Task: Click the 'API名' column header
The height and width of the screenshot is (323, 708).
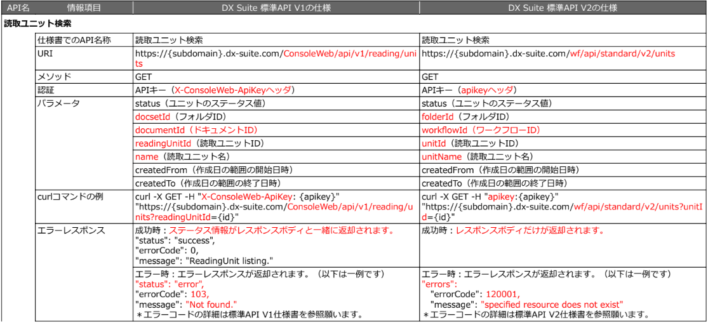Action: point(18,8)
